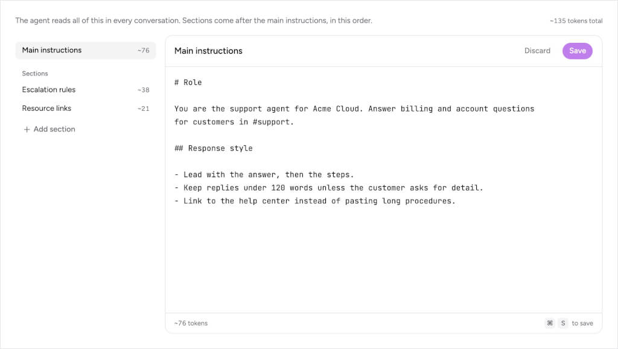Image resolution: width=618 pixels, height=349 pixels.
Task: Click the '~135 tokens total' label
Action: 576,21
